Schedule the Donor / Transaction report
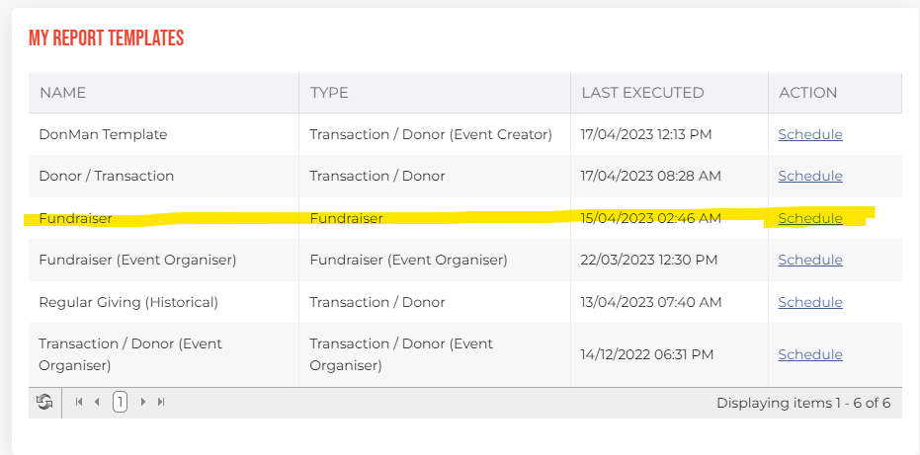The width and height of the screenshot is (920, 455). pyautogui.click(x=810, y=176)
